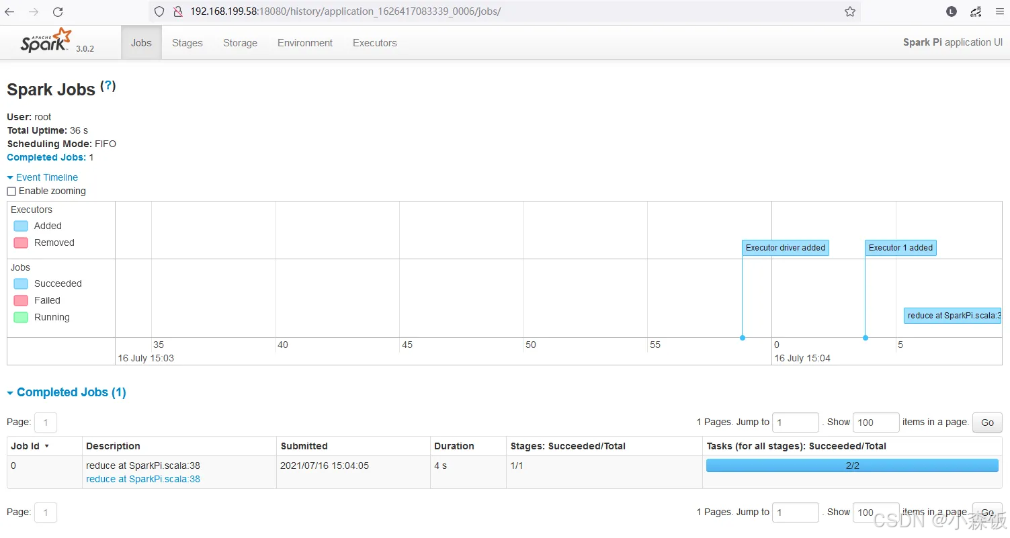This screenshot has height=538, width=1010.
Task: Open the Spark Jobs help (?) link
Action: pos(108,85)
